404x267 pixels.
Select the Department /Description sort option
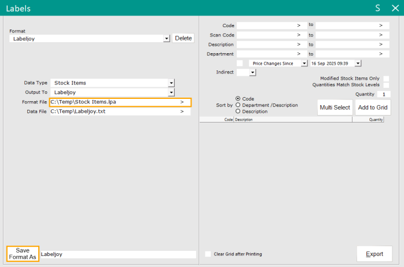[x=238, y=105]
